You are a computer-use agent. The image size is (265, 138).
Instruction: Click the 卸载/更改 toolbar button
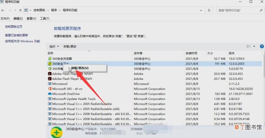(70, 46)
